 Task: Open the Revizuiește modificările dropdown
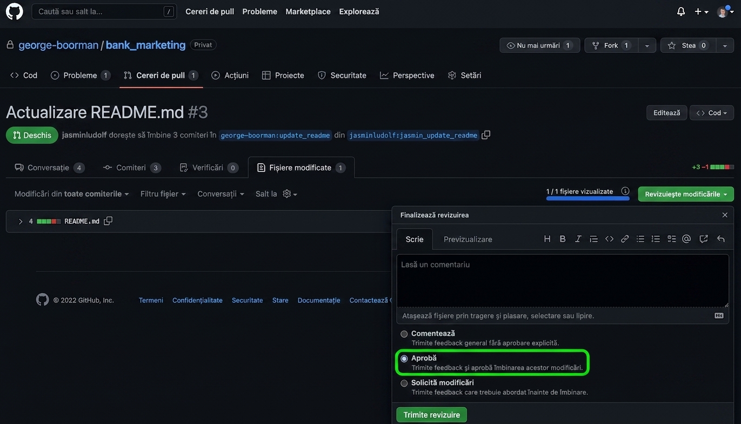[686, 194]
